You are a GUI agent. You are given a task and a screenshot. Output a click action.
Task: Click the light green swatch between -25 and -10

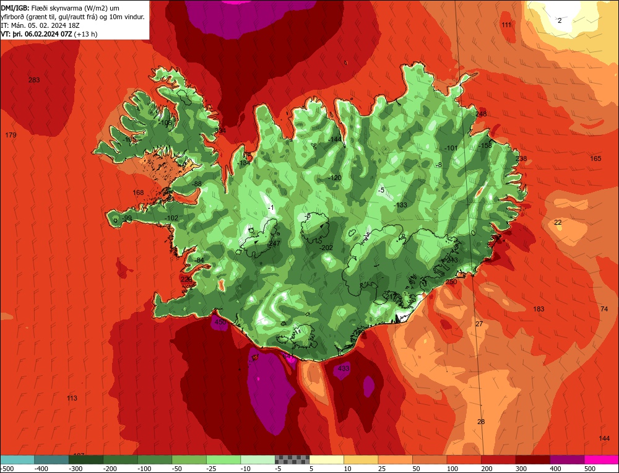click(x=223, y=459)
